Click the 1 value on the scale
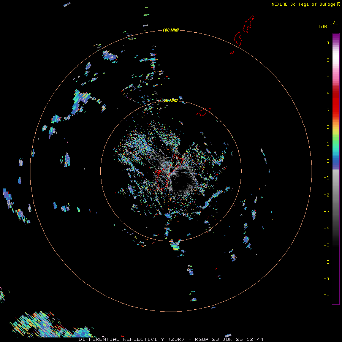The image size is (342, 342). (x=328, y=144)
